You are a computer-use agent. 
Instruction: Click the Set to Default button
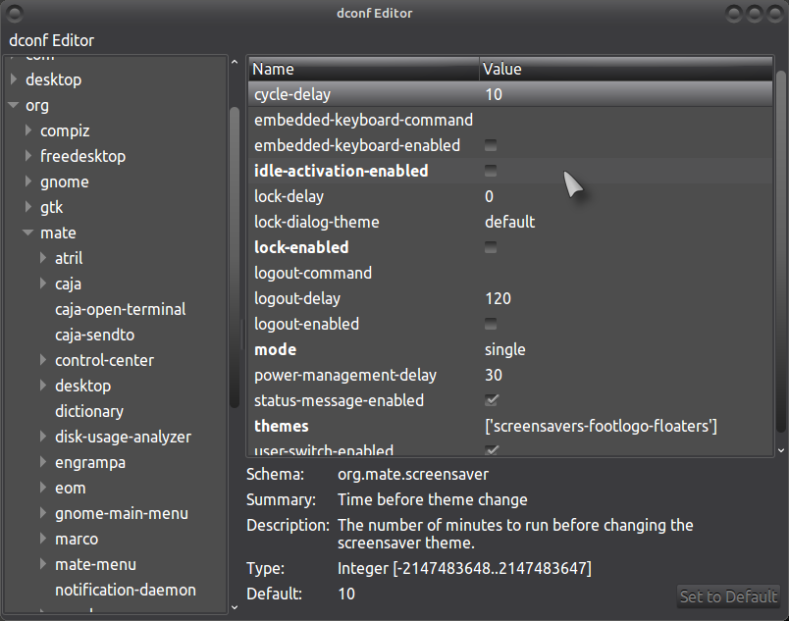pos(728,596)
